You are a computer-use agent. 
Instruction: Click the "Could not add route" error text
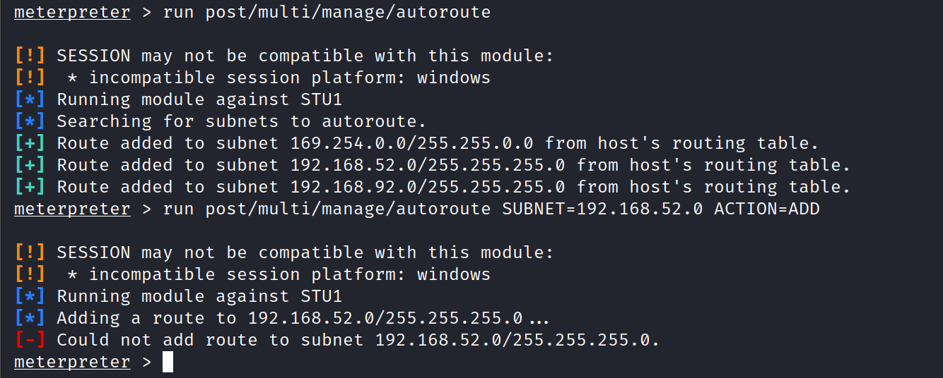[209, 340]
